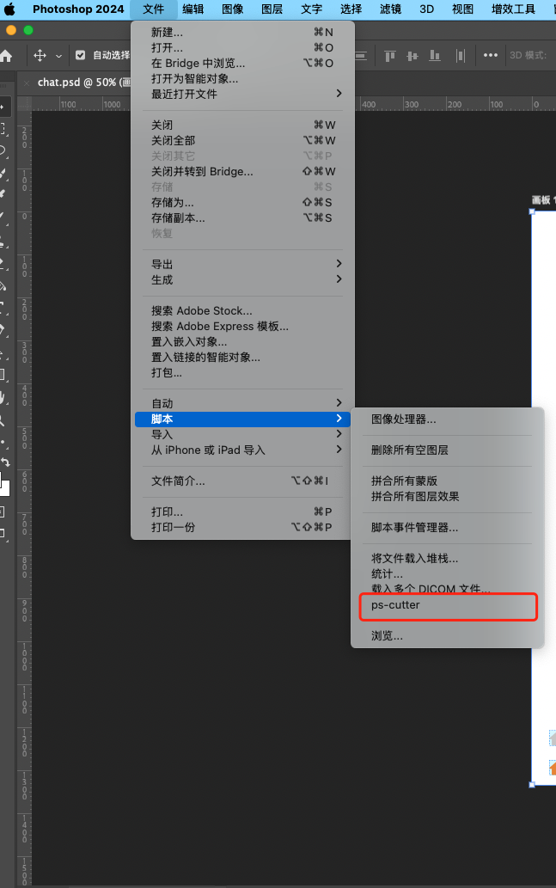The height and width of the screenshot is (888, 556).
Task: Open the 图层 menu
Action: [x=272, y=9]
